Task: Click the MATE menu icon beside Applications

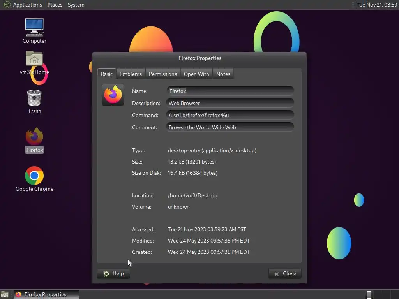Action: pos(6,5)
